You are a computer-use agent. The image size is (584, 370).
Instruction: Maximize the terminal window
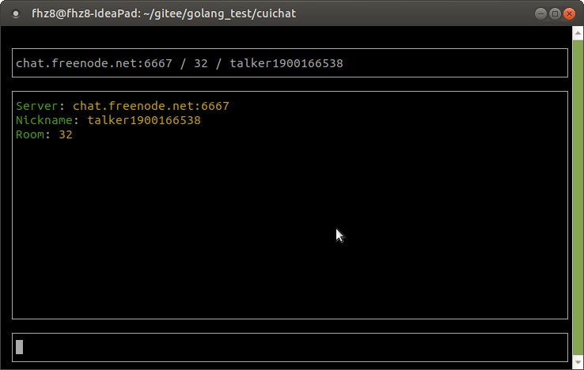(555, 13)
